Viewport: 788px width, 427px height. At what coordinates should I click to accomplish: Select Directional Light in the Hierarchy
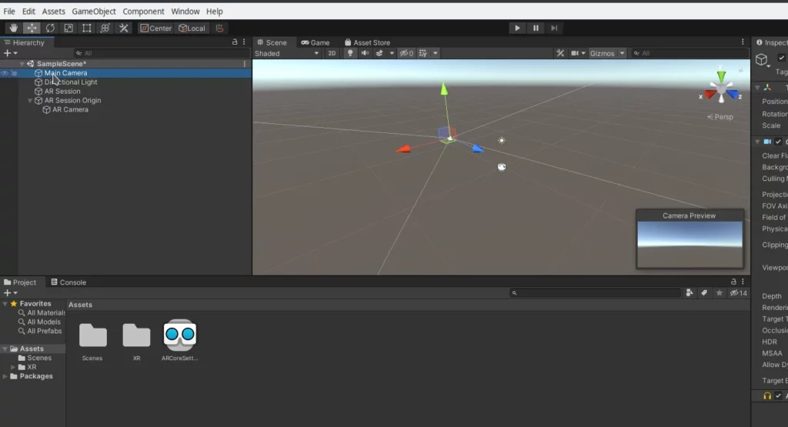70,82
